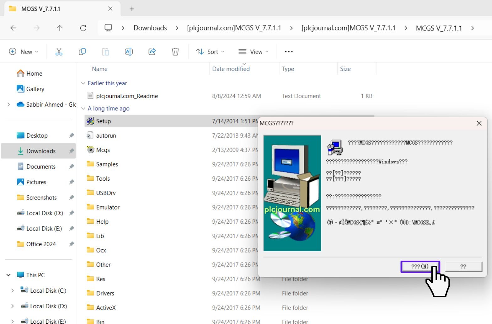This screenshot has width=492, height=324.
Task: Click the first [plcjournal.com]MCGS V_7.7.1.1 breadcrumb
Action: 234,28
